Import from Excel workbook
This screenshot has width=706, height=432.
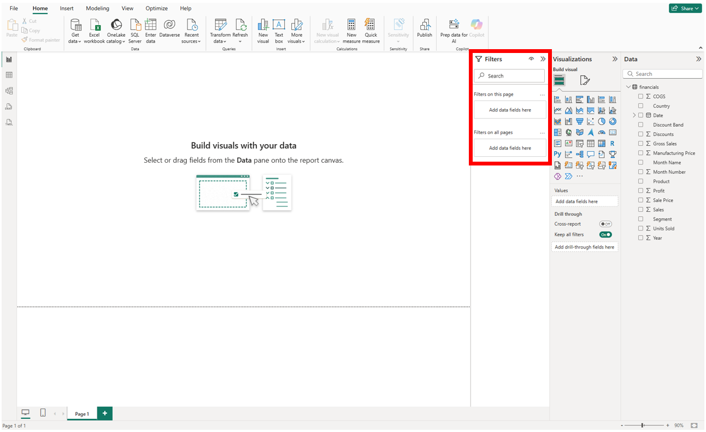click(x=95, y=31)
